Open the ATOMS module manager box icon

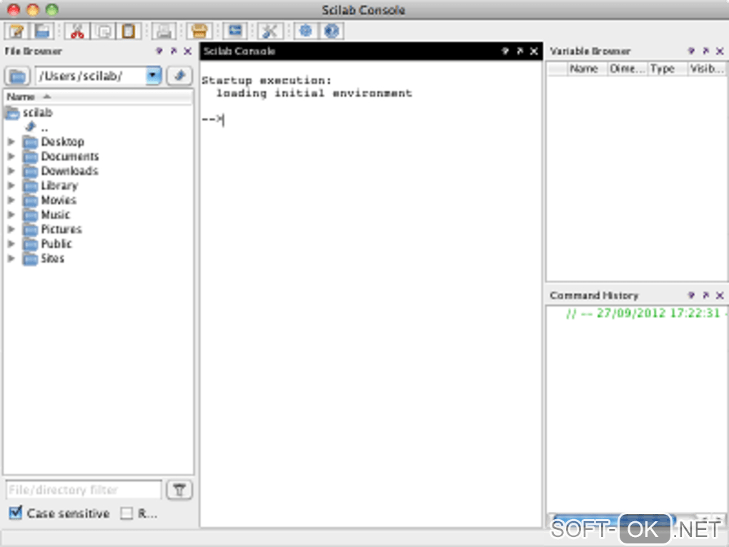(x=199, y=31)
